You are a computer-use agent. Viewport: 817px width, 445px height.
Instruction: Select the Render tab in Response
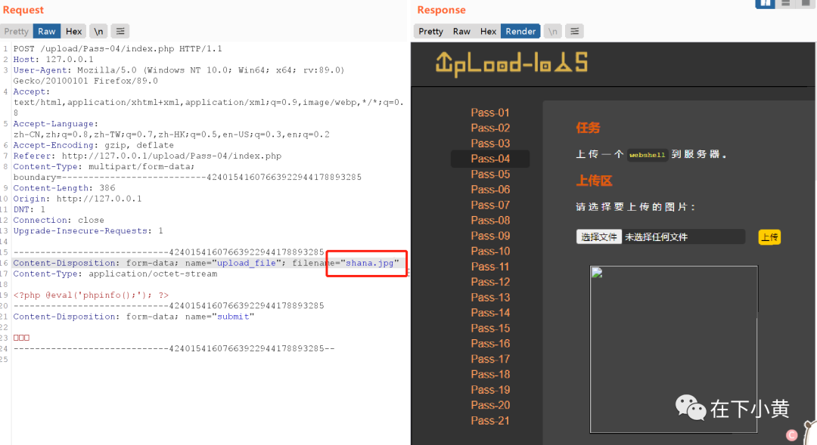[520, 31]
